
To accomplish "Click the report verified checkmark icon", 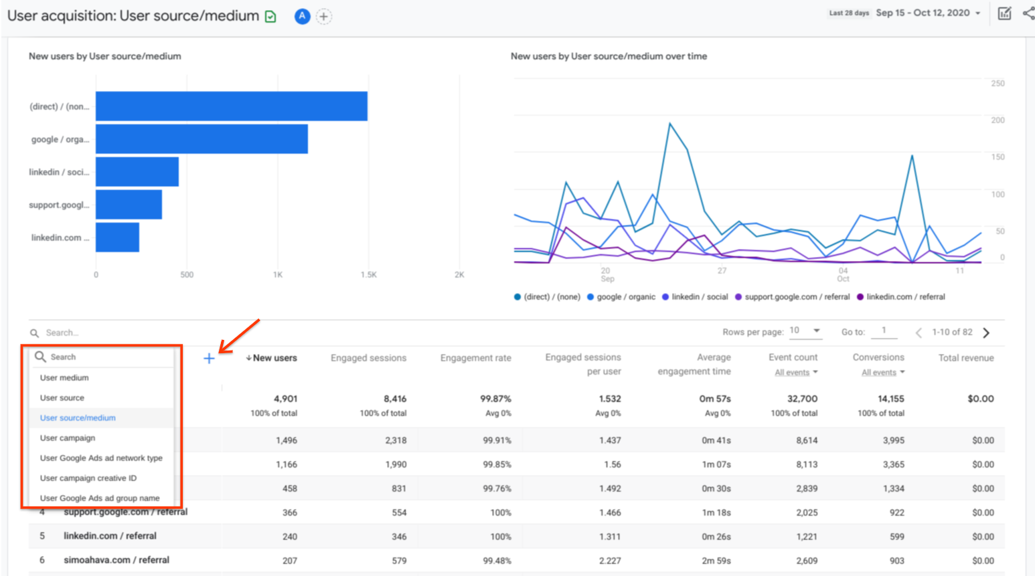I will point(270,17).
